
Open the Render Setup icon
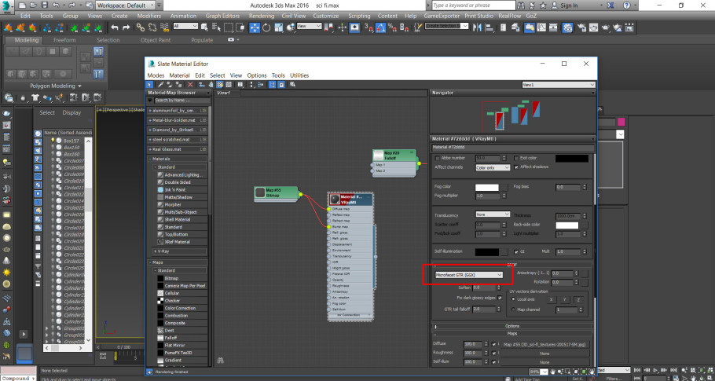[x=581, y=27]
